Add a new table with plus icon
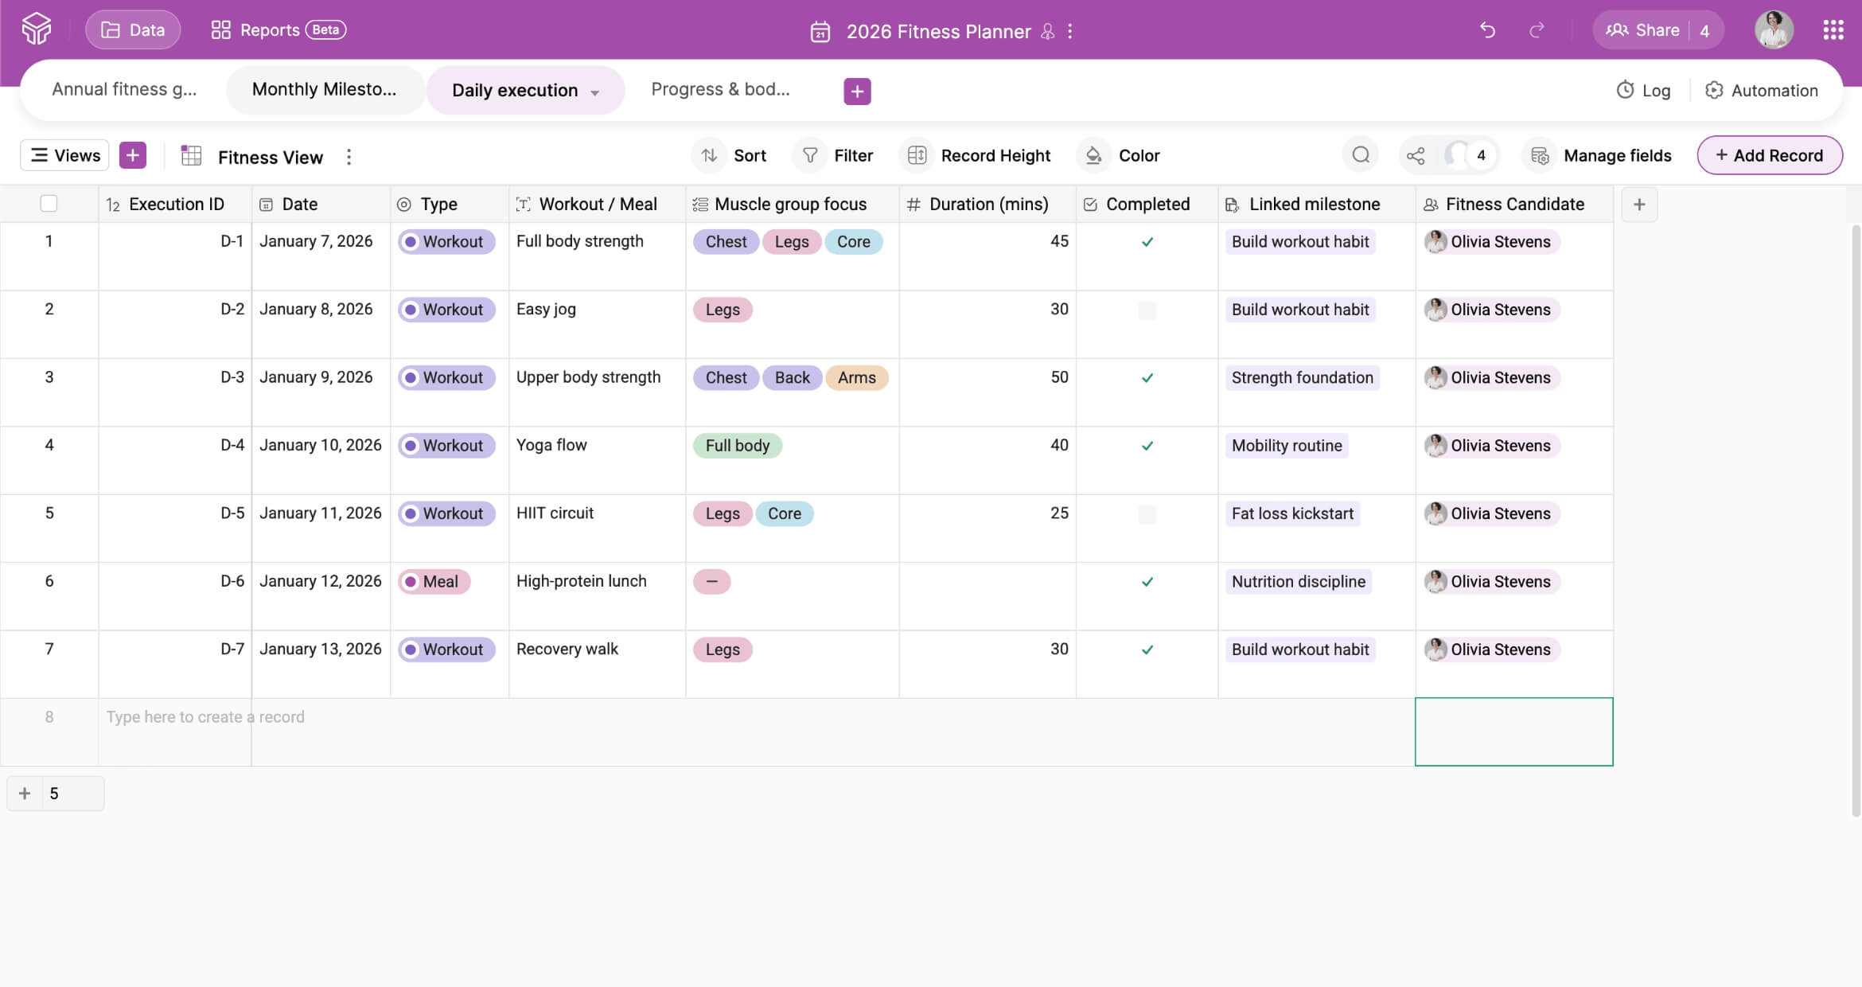1862x987 pixels. pyautogui.click(x=857, y=91)
